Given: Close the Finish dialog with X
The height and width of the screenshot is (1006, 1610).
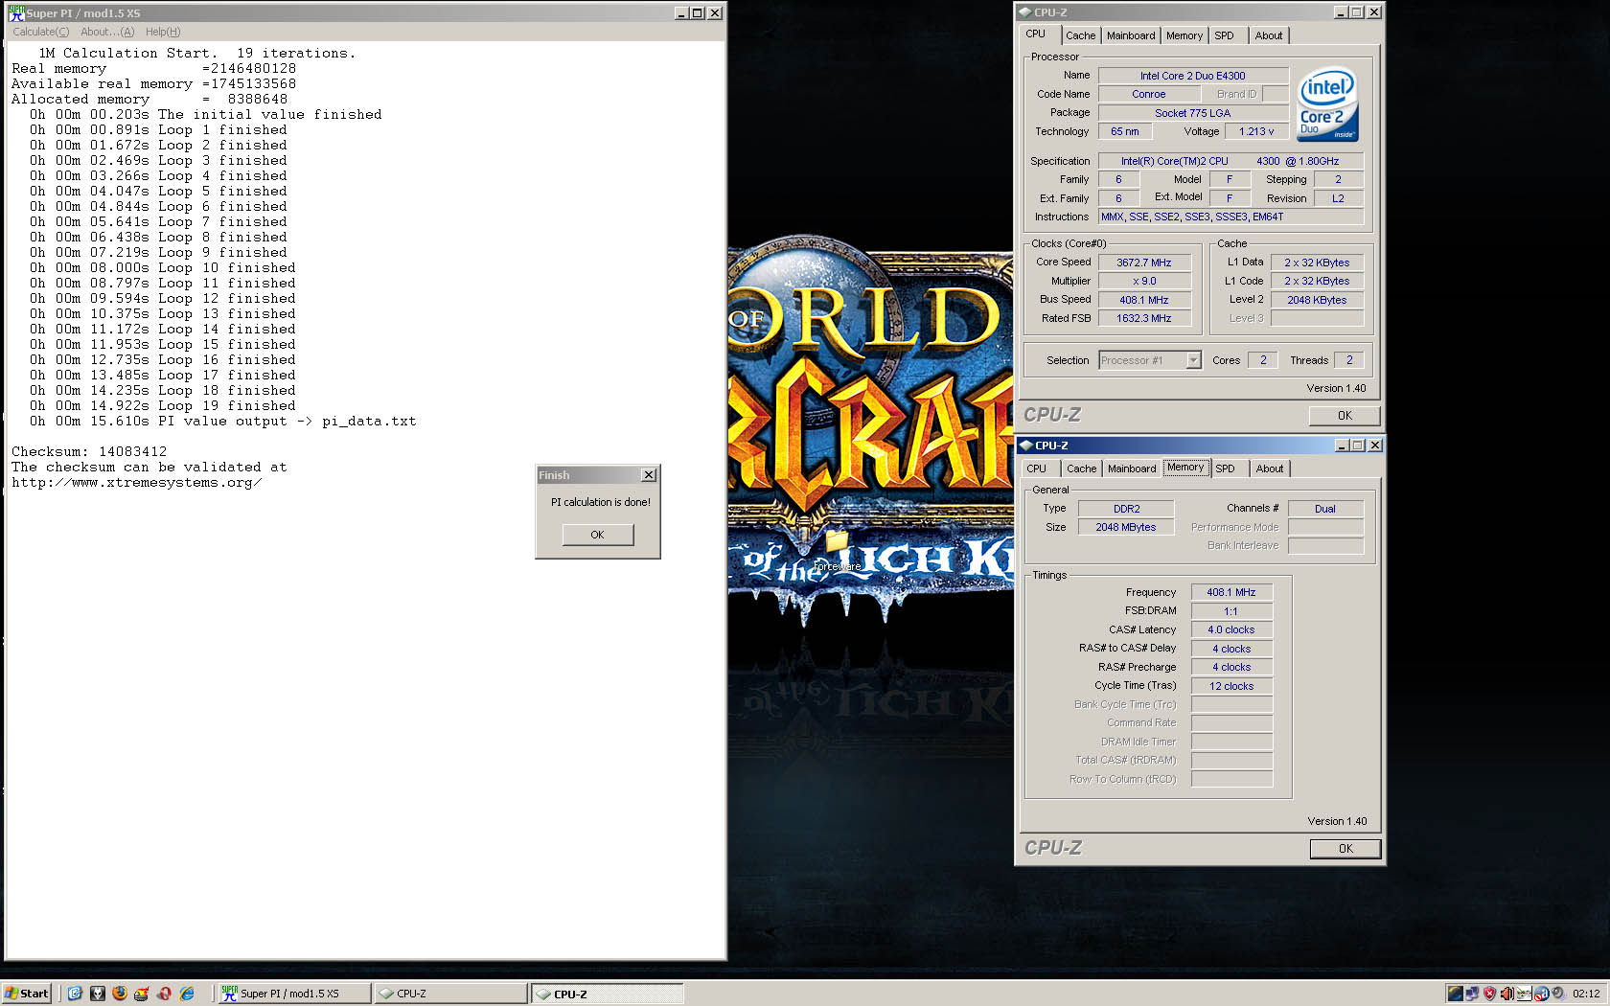Looking at the screenshot, I should (x=649, y=475).
